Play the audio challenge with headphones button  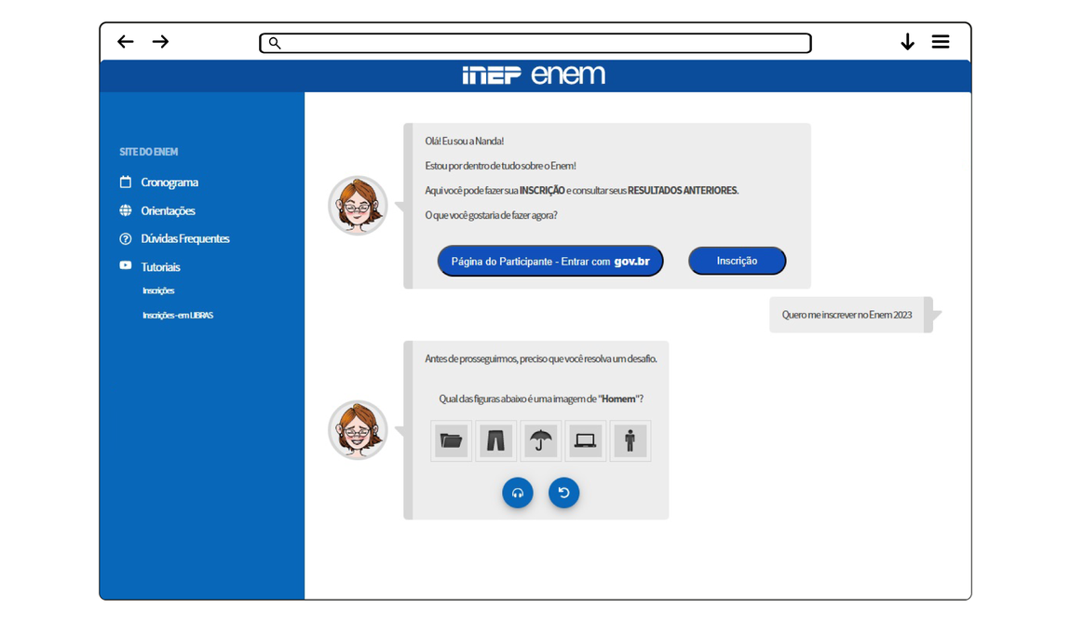tap(518, 493)
